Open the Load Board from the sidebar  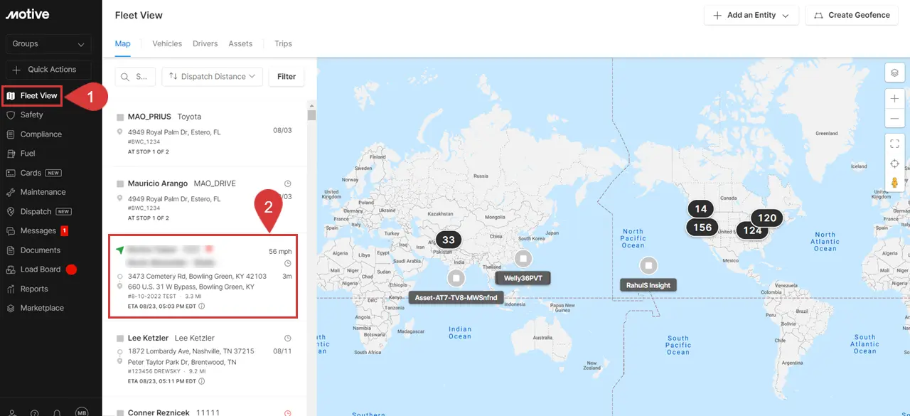[x=41, y=269]
